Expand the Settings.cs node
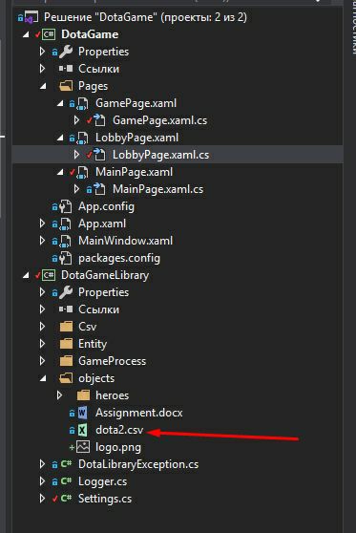The image size is (356, 533). tap(42, 499)
